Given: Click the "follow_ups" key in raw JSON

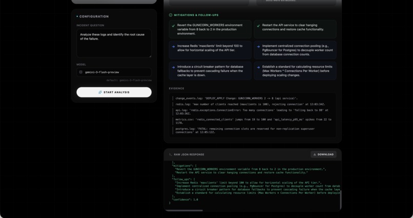Looking at the screenshot, I should pos(182,179).
